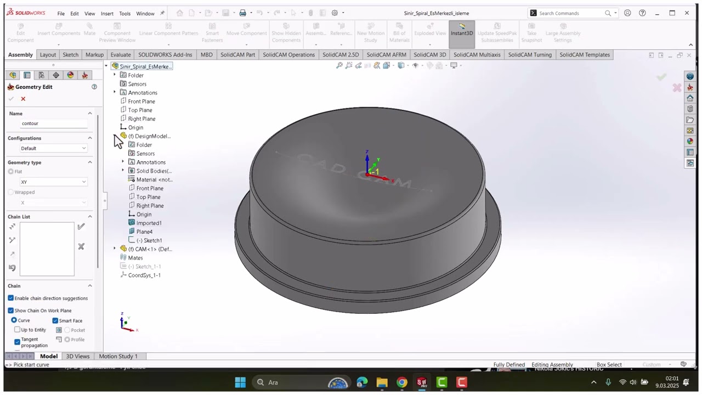Reject chain with the X beside Chain List
This screenshot has height=395, width=702.
tap(81, 247)
